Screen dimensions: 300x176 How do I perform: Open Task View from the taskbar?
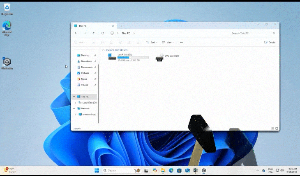(x=146, y=170)
